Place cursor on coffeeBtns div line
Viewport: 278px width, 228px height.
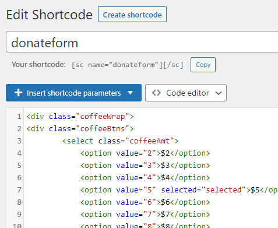click(80, 129)
